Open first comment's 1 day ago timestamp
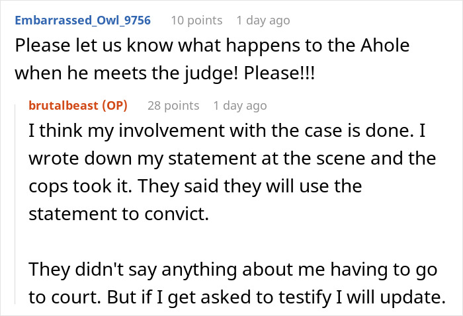This screenshot has height=316, width=463. (x=263, y=20)
